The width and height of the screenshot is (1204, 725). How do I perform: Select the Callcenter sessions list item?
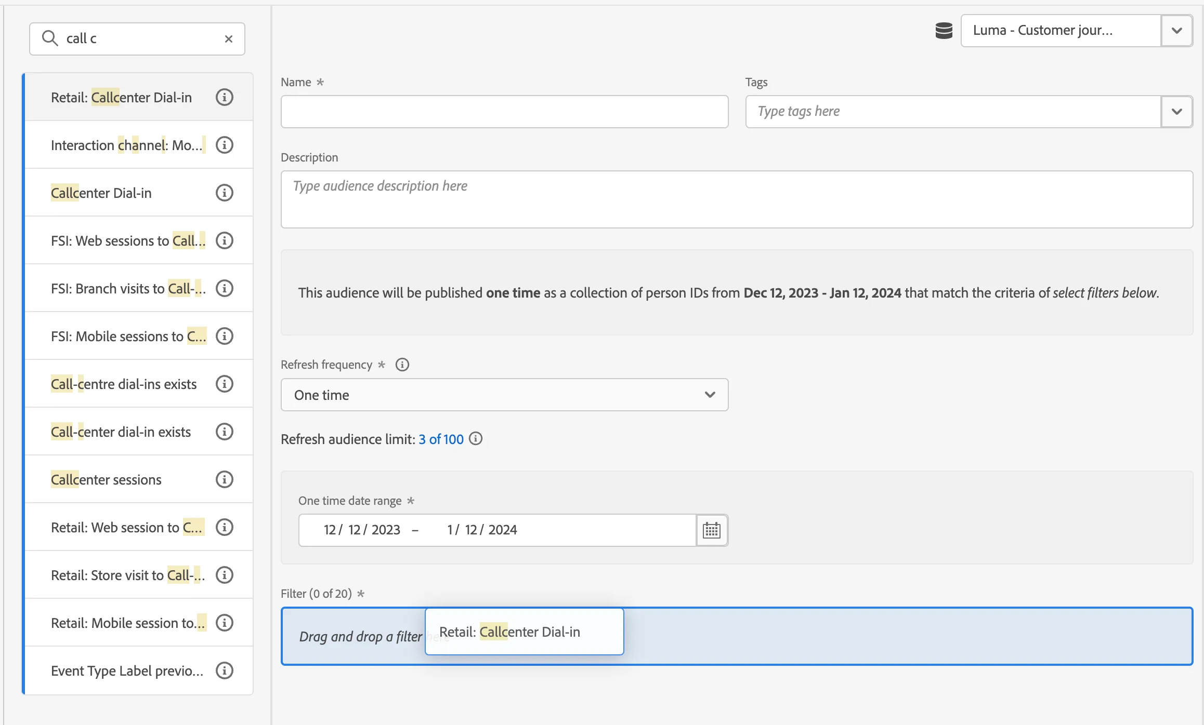pyautogui.click(x=138, y=479)
